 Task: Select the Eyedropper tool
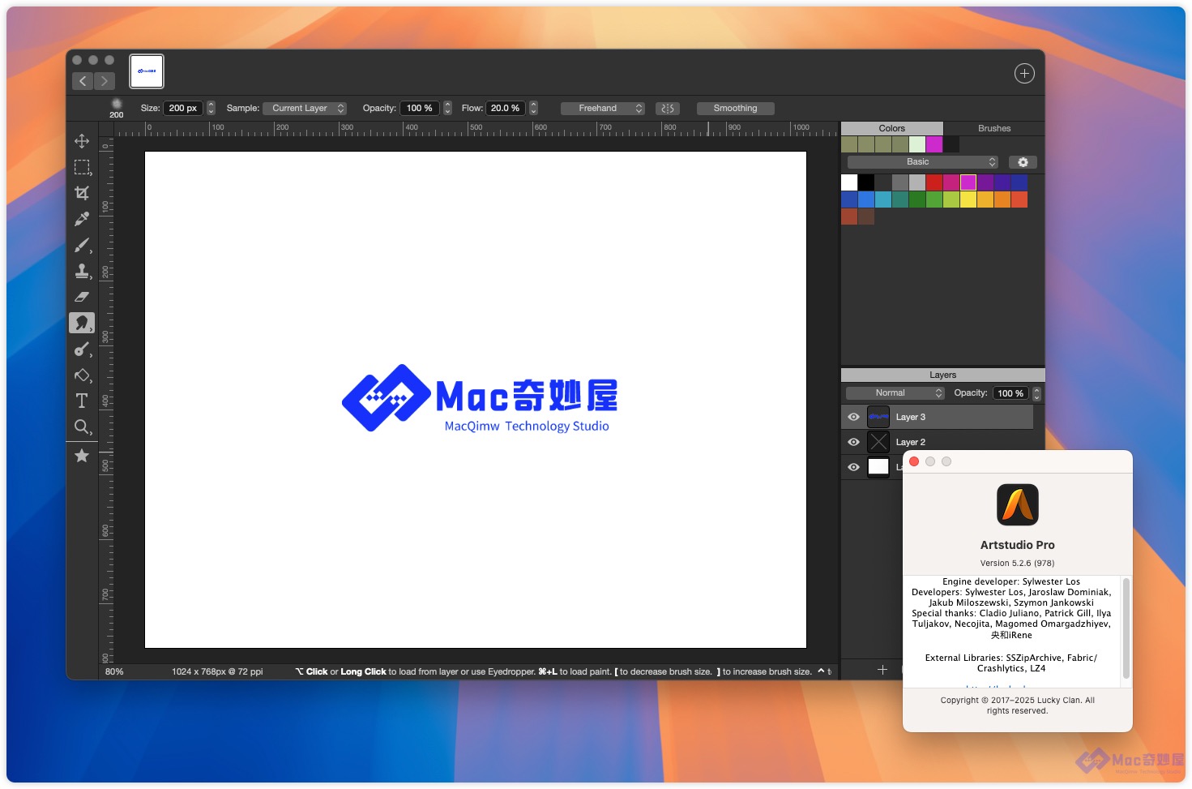(x=82, y=219)
